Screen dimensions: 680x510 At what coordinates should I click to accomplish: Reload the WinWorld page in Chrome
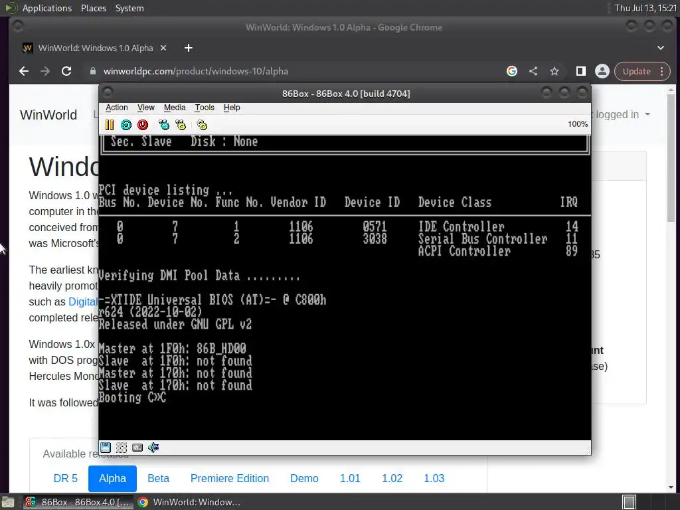click(66, 71)
